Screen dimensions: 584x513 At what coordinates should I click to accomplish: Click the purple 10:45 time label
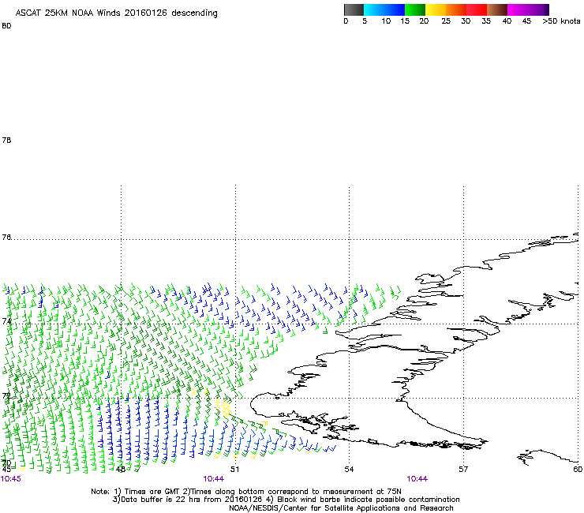click(11, 479)
